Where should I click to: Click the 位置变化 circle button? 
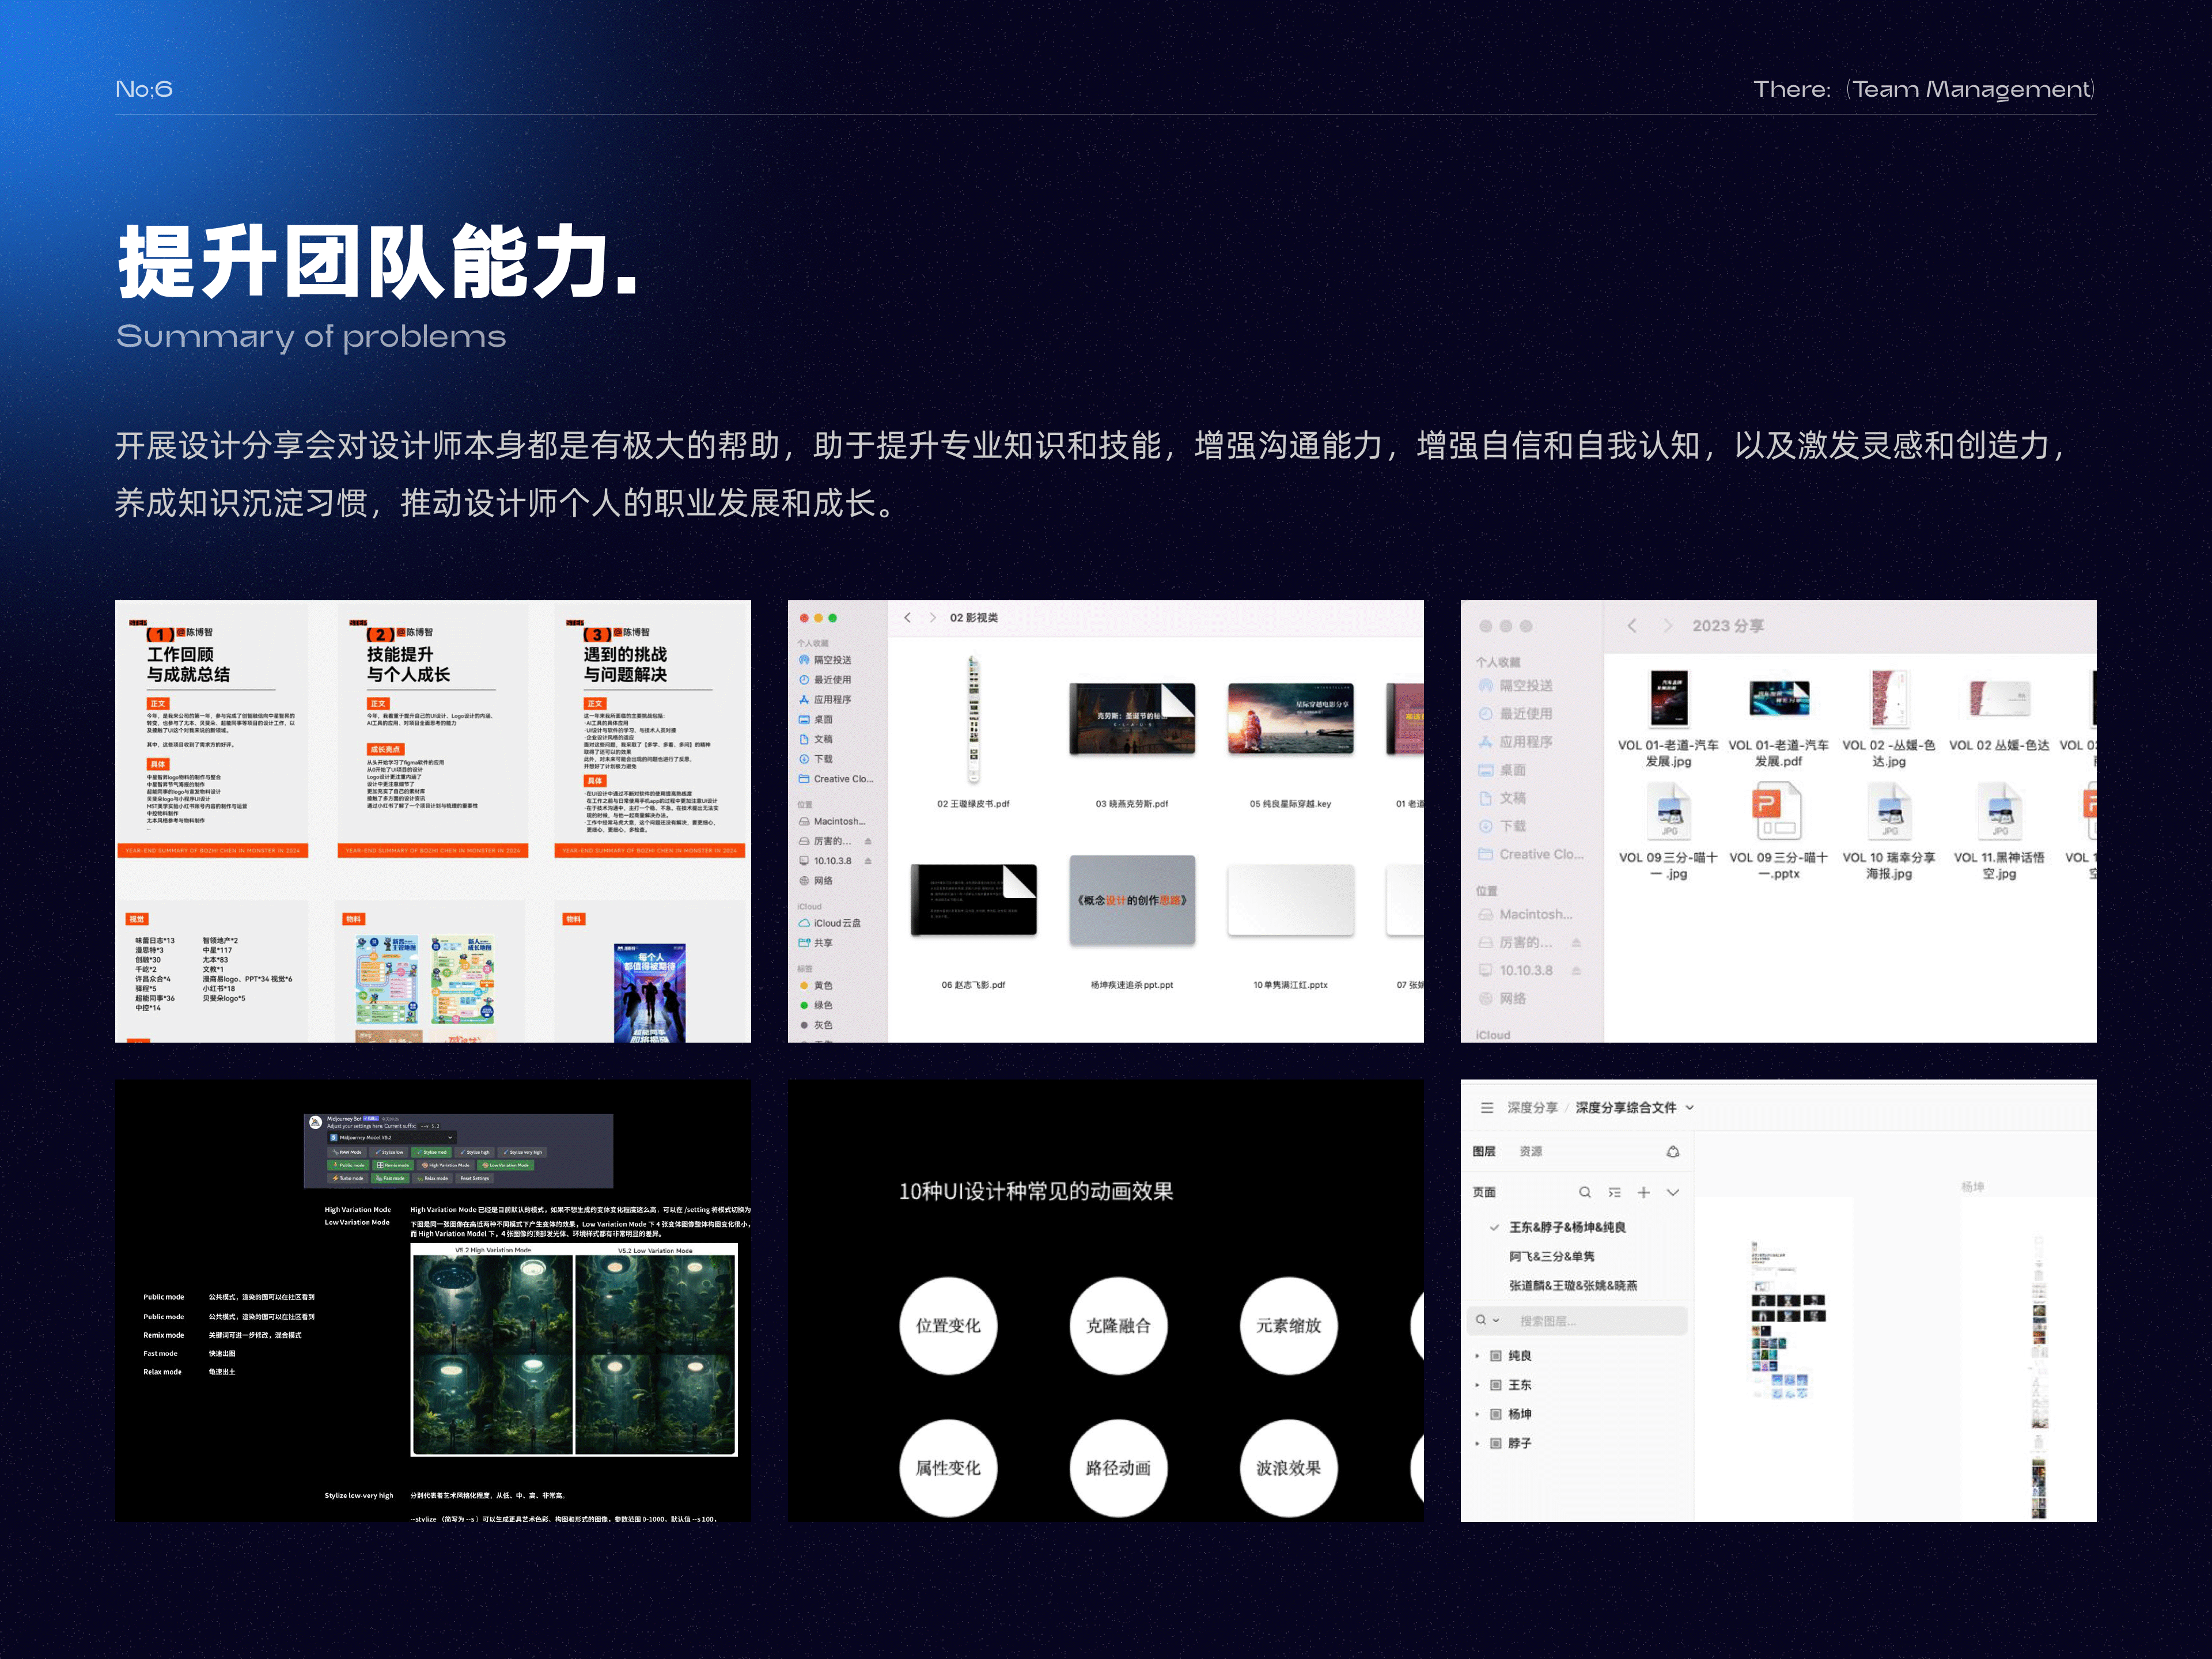coord(948,1326)
